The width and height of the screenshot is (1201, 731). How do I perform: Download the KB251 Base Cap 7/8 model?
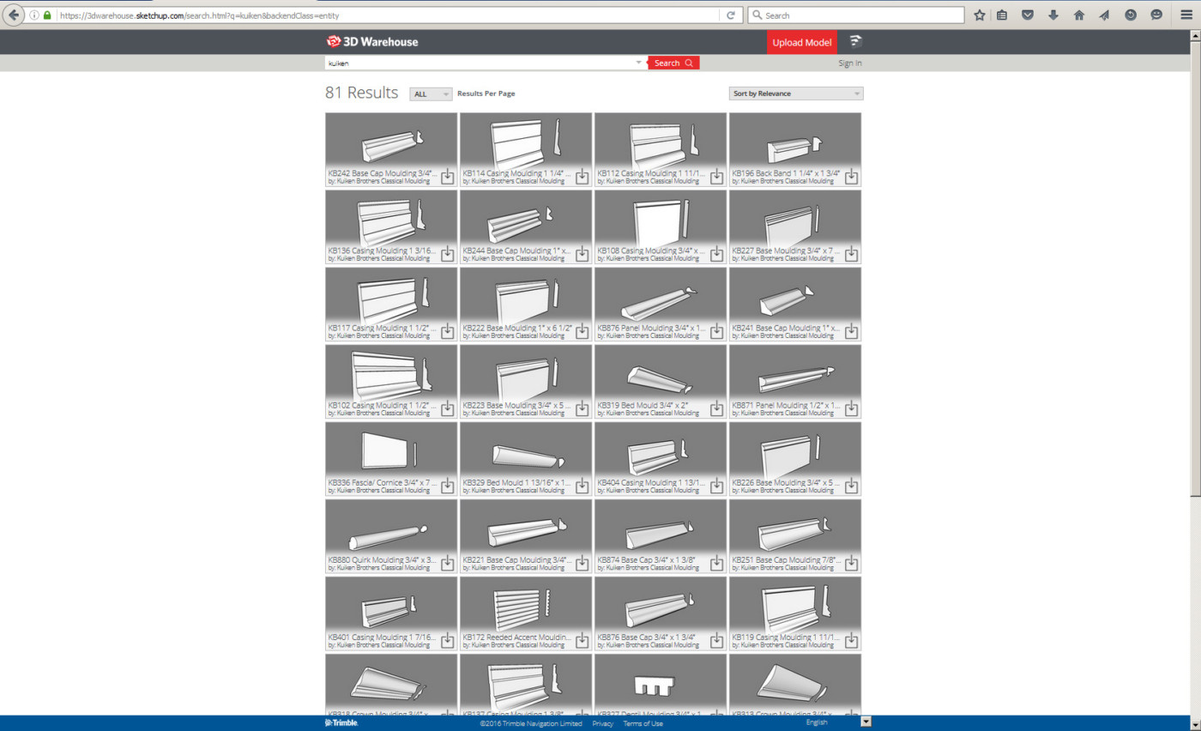pos(851,564)
